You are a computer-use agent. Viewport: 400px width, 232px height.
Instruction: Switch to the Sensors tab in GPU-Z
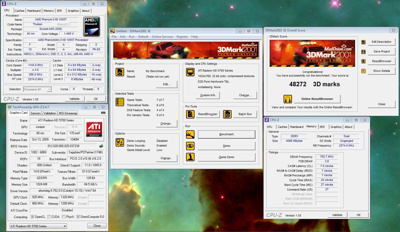tap(35, 113)
